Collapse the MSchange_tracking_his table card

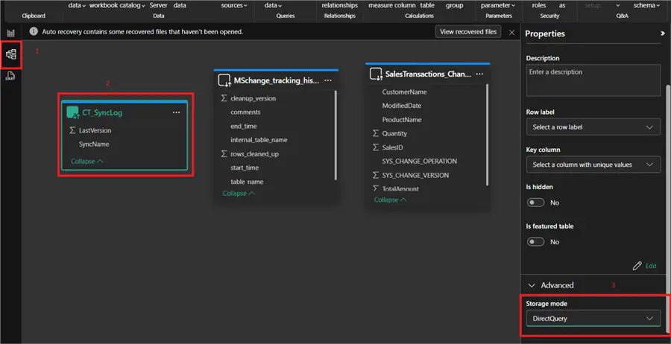coord(239,194)
